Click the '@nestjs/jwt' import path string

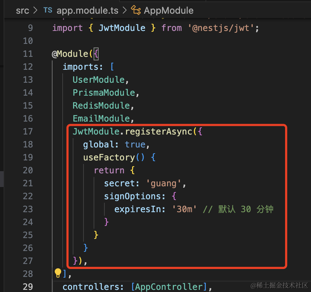point(222,28)
